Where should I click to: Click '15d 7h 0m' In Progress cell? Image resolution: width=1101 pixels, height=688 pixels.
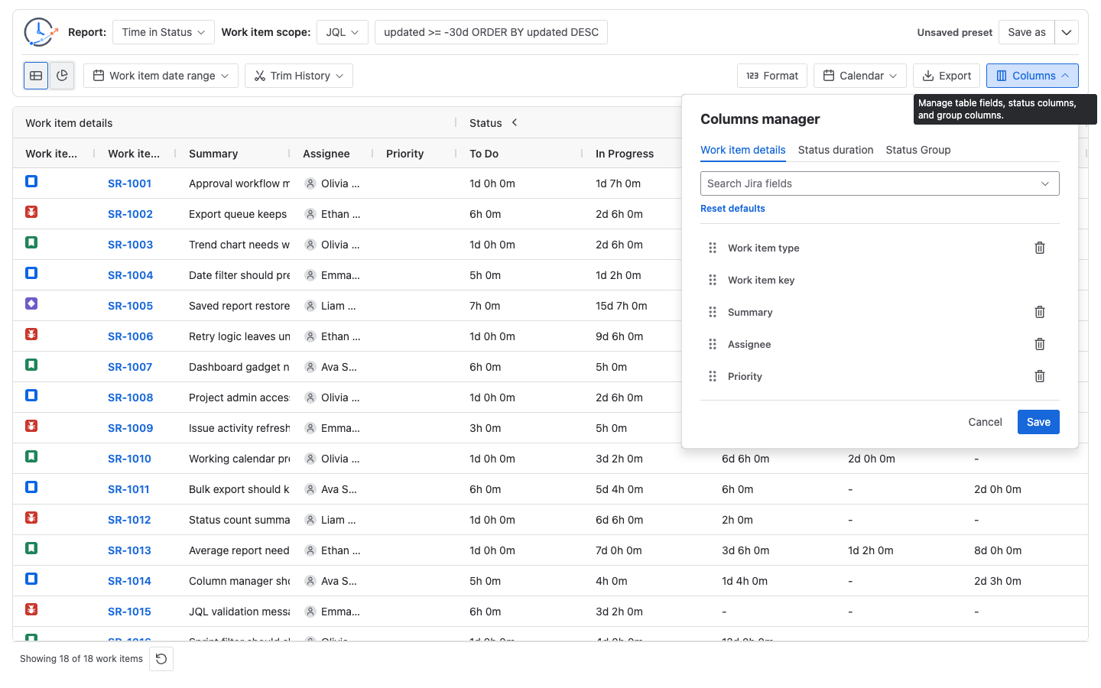point(622,306)
